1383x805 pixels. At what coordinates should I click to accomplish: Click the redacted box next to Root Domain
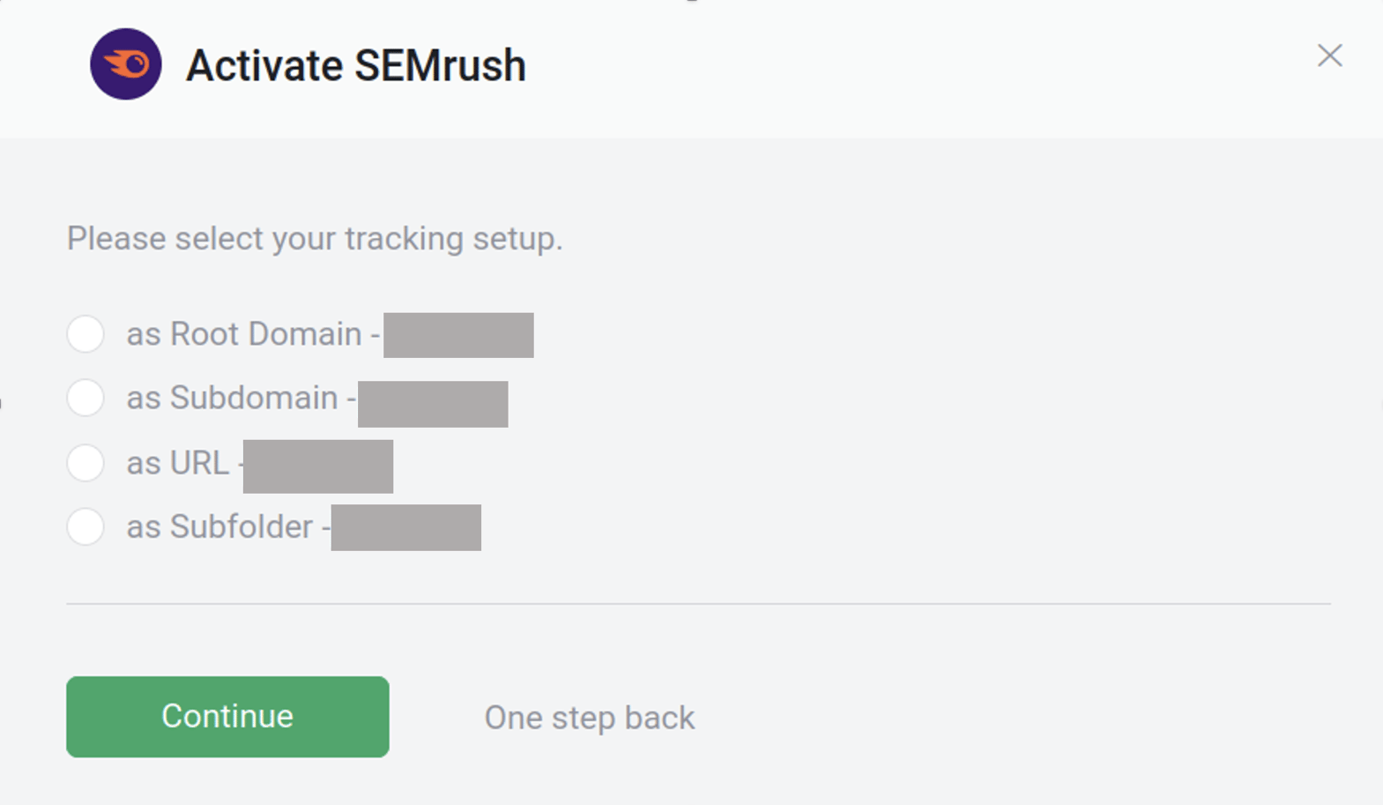[x=458, y=335]
